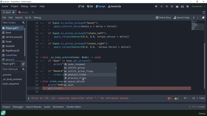Run the project with Play button

pyautogui.click(x=156, y=6)
